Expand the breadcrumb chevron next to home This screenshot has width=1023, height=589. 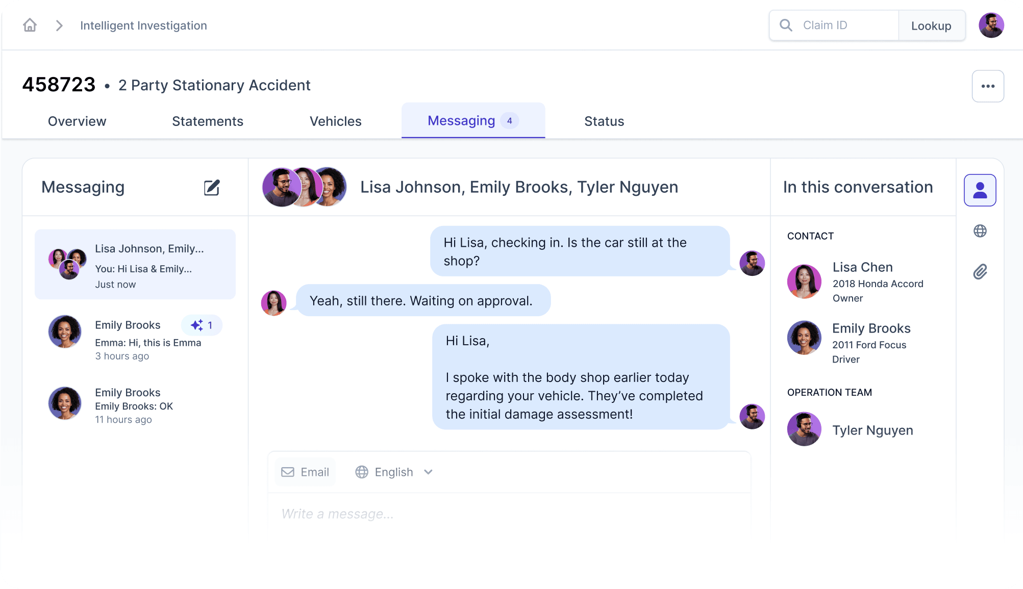point(58,25)
